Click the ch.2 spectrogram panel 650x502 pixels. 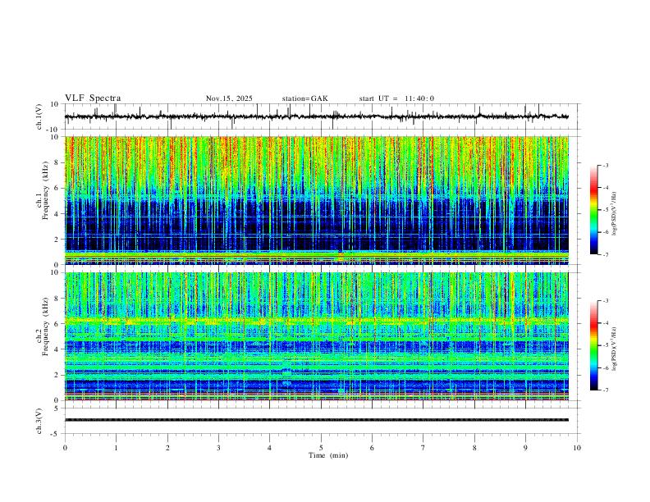click(x=317, y=336)
